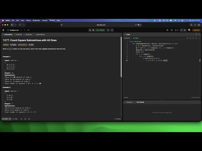Viewport: 202px width, 151px height.
Task: Toggle the Safari sidebar button
Action: [x=12, y=25]
